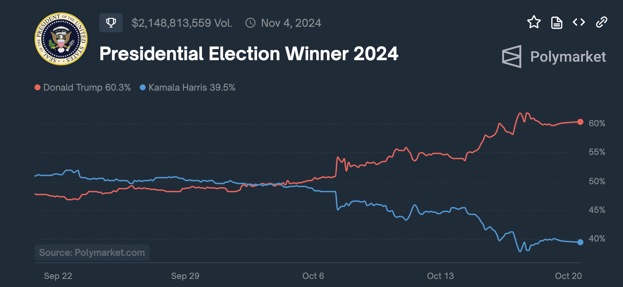The image size is (623, 287).
Task: Click the red endpoint marker on Trump's line
Action: point(580,122)
